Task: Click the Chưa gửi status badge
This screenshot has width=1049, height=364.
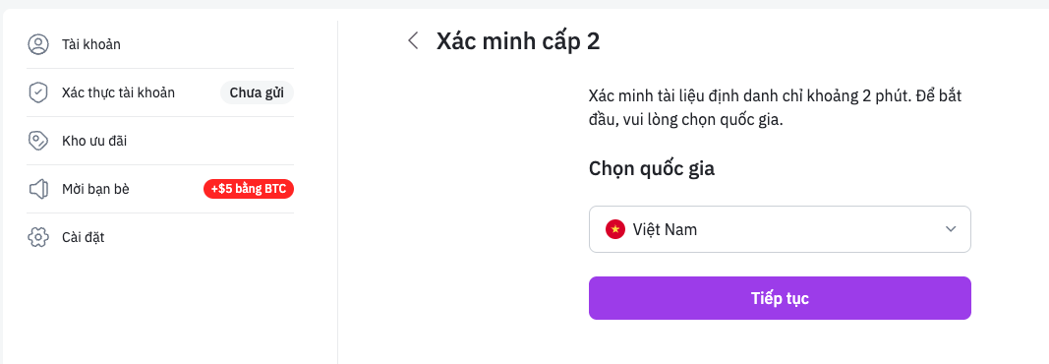Action: (x=257, y=93)
